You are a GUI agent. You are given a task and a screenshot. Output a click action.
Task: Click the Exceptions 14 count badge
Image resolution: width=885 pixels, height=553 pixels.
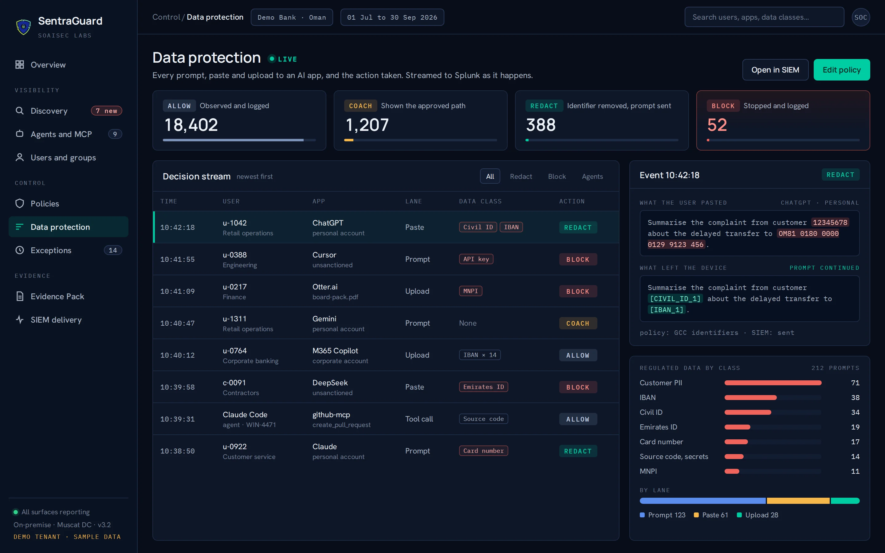pyautogui.click(x=113, y=250)
